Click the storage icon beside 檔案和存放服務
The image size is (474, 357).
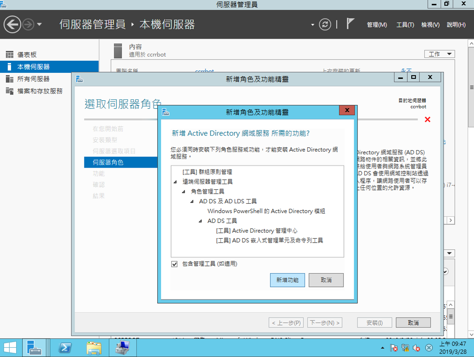coord(9,91)
